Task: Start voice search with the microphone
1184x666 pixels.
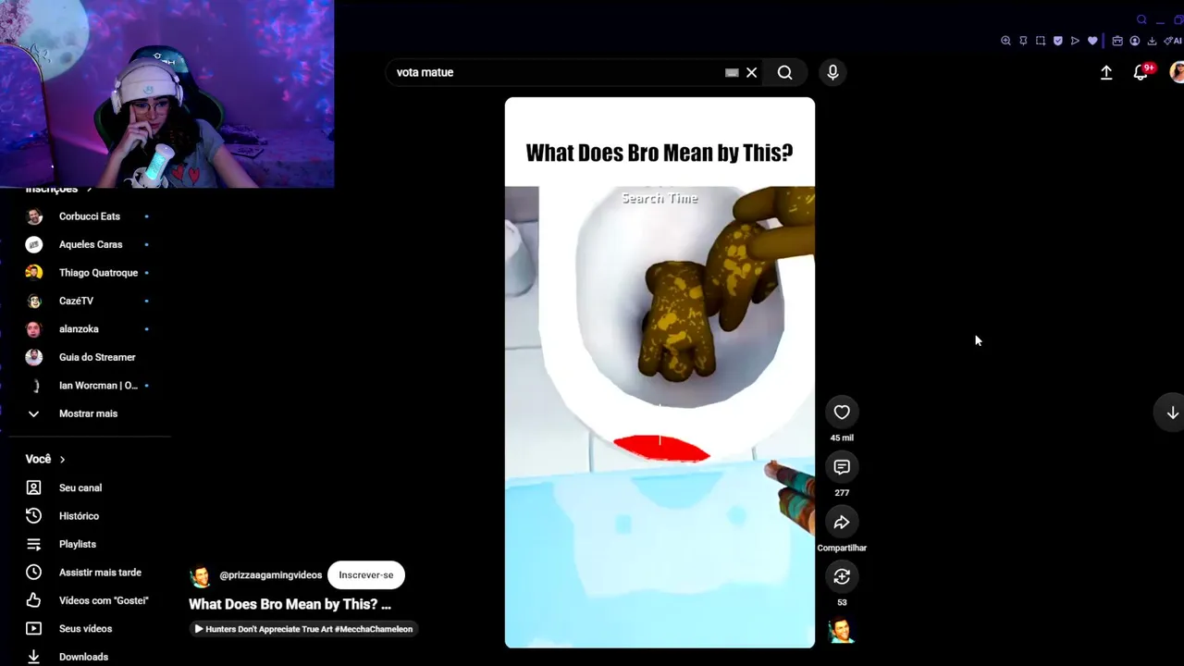Action: 832,72
